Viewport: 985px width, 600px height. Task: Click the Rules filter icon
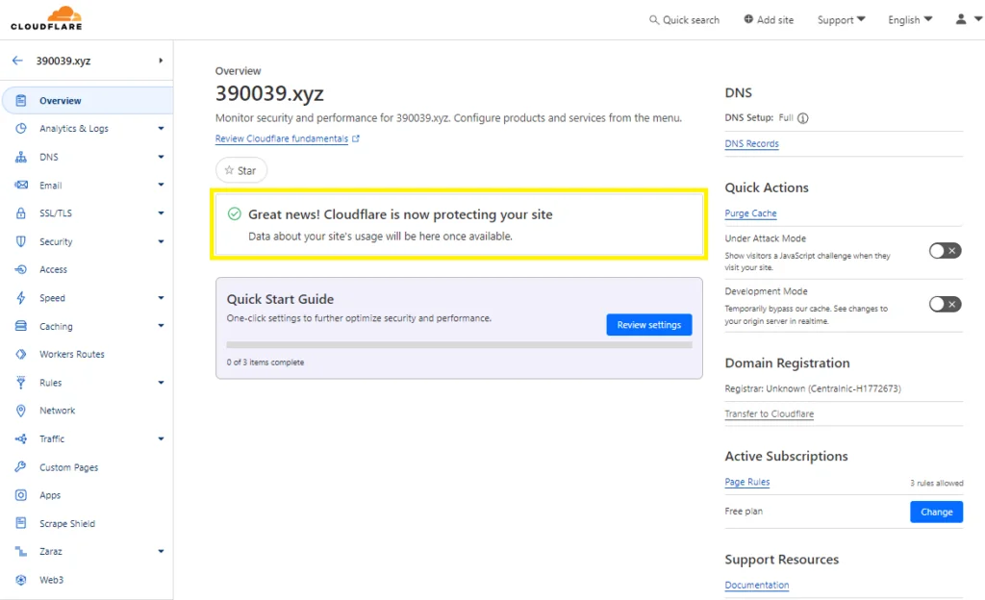pyautogui.click(x=21, y=383)
